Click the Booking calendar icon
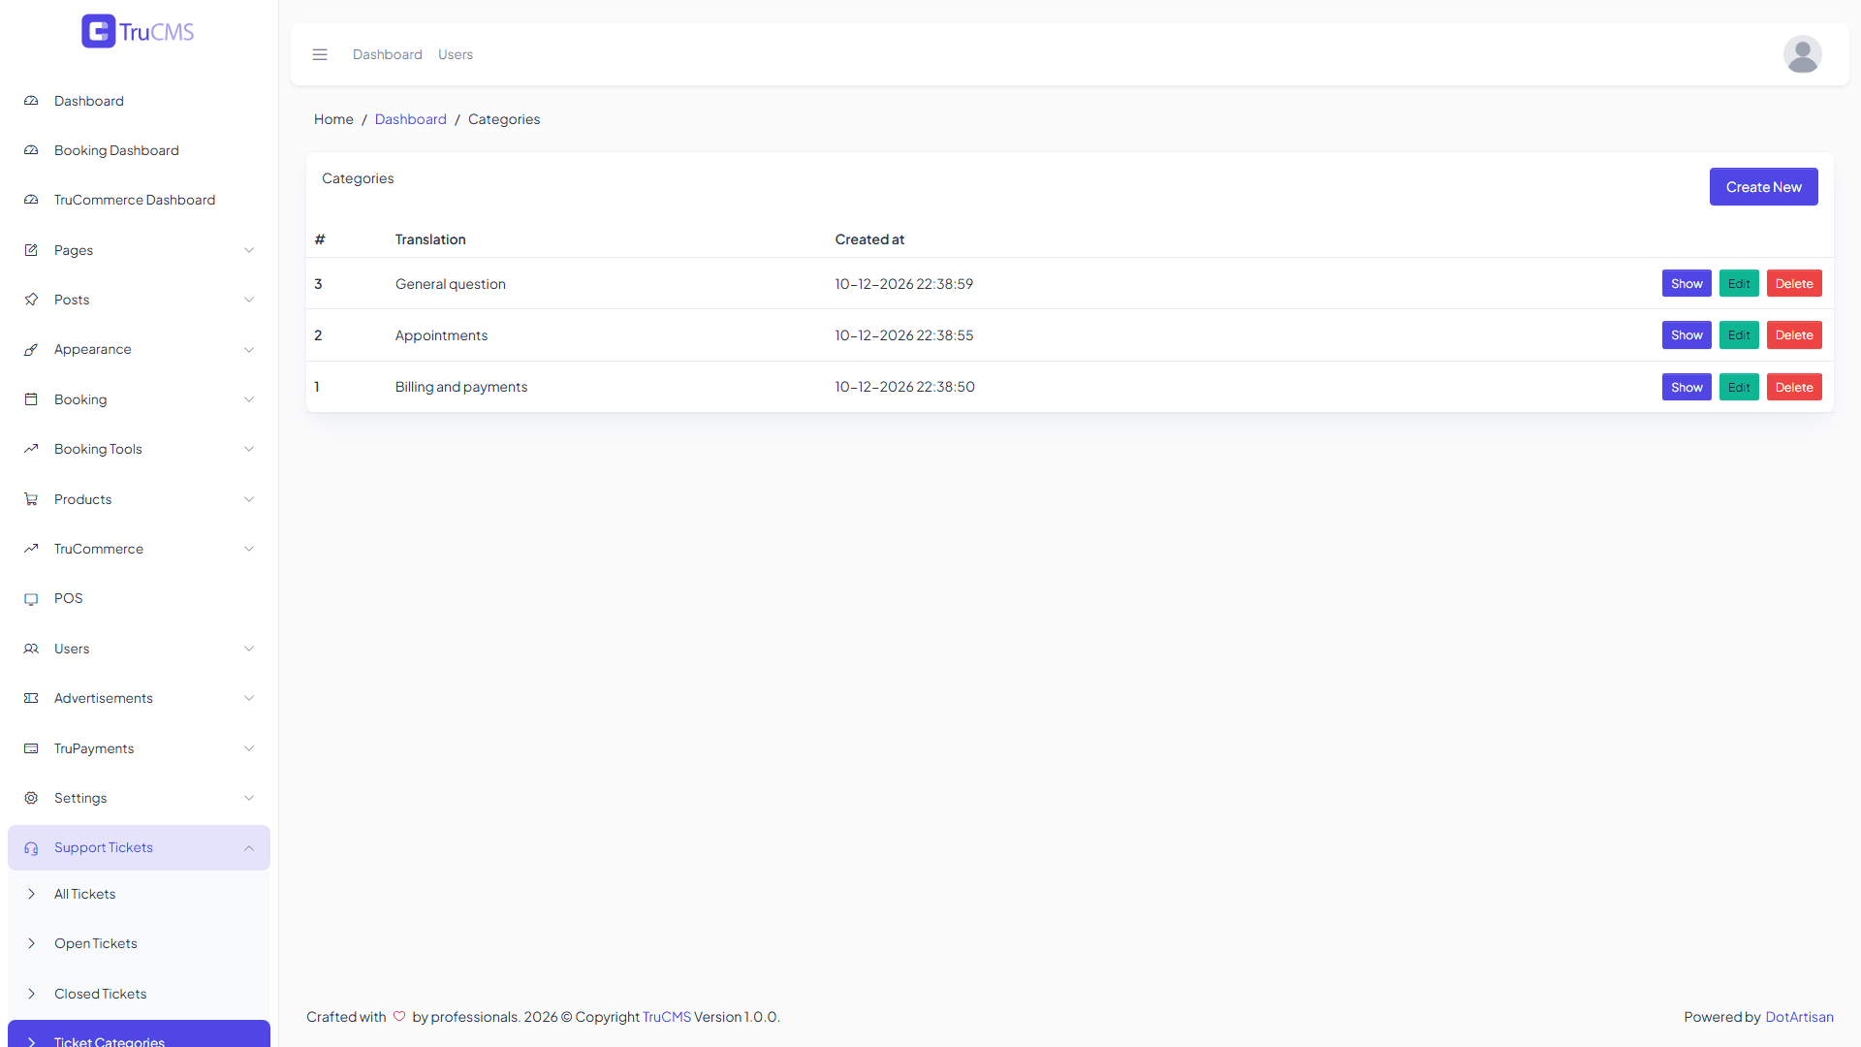Viewport: 1861px width, 1047px height. tap(31, 399)
